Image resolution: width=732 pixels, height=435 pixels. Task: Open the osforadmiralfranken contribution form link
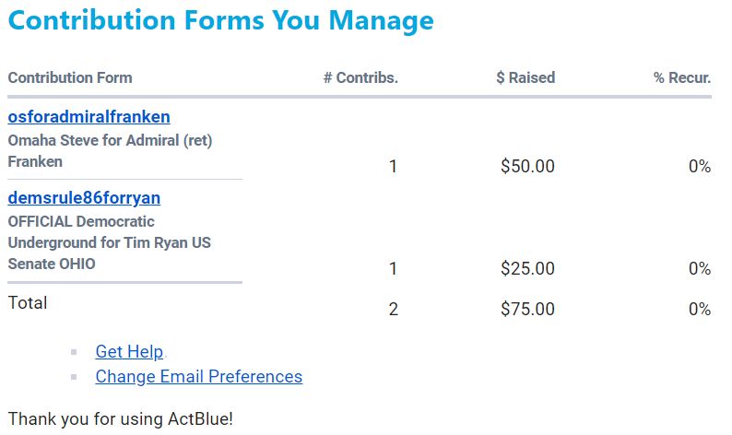89,117
